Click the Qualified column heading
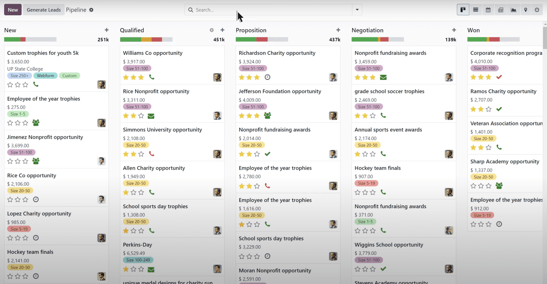The image size is (547, 284). point(132,30)
